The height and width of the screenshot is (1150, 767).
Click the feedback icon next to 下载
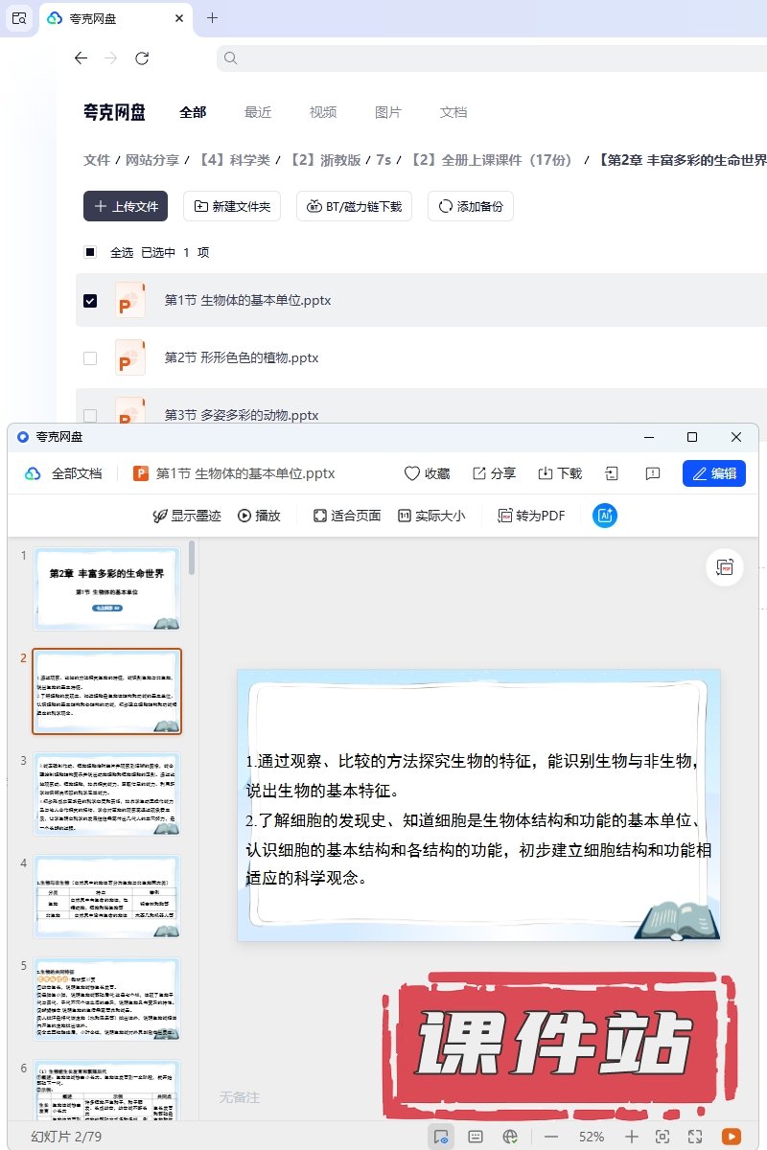653,473
